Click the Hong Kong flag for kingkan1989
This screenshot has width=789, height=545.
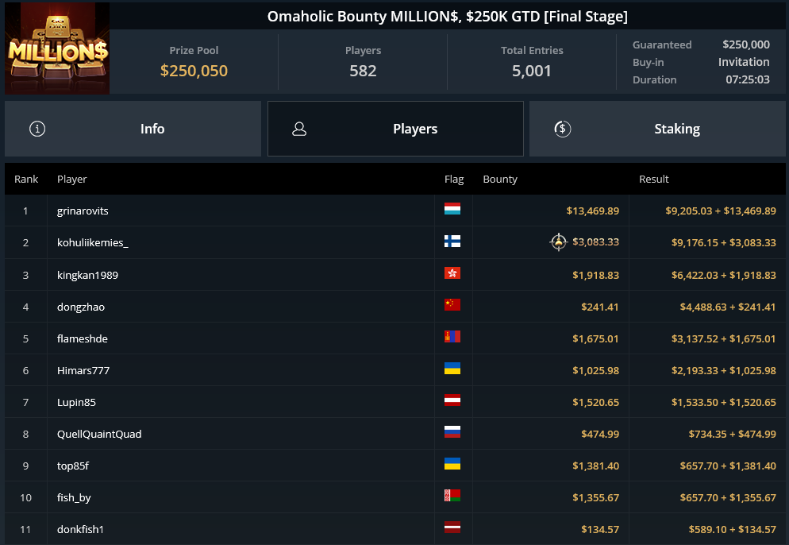click(452, 273)
